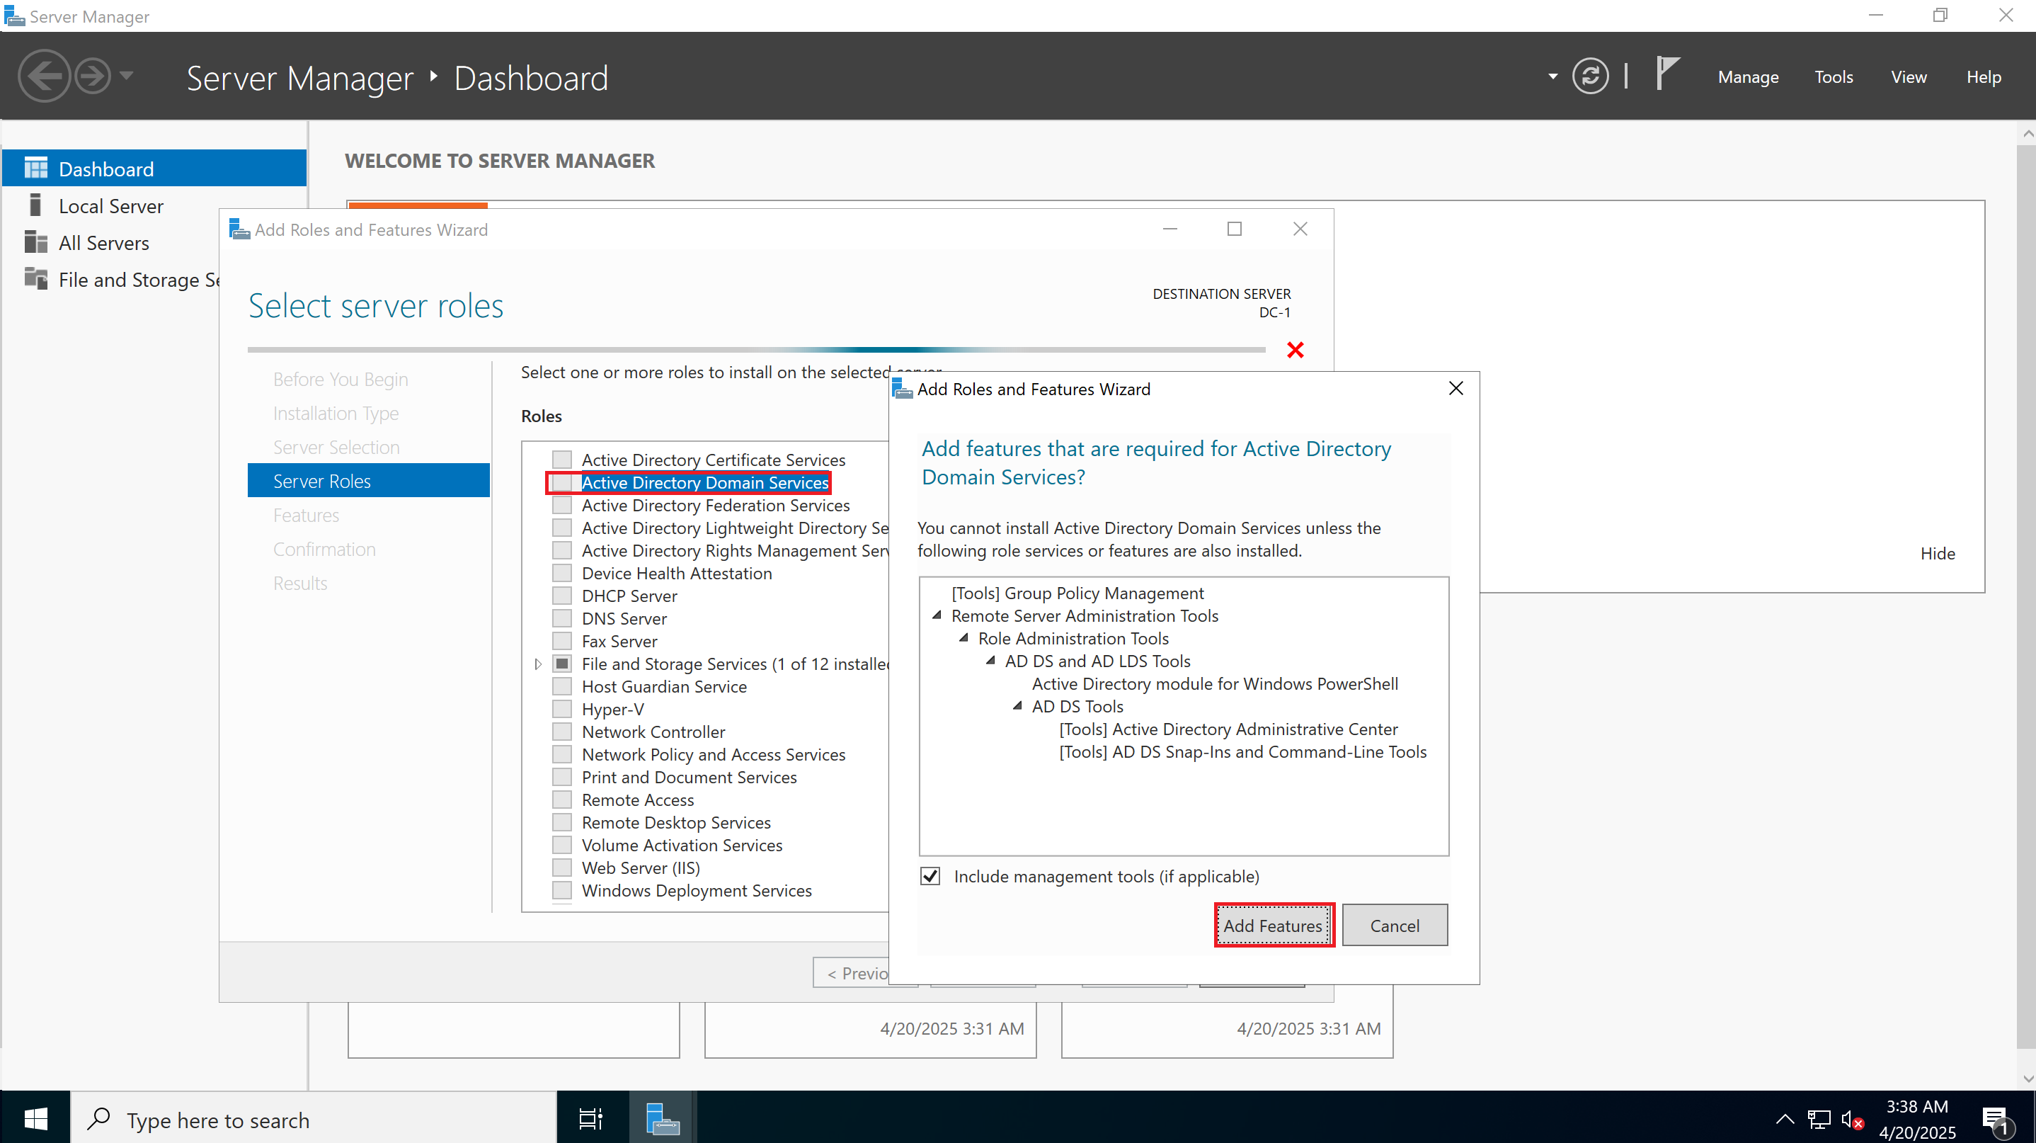Open the dropdown arrow beside refresh icon
This screenshot has height=1143, width=2036.
point(1552,76)
